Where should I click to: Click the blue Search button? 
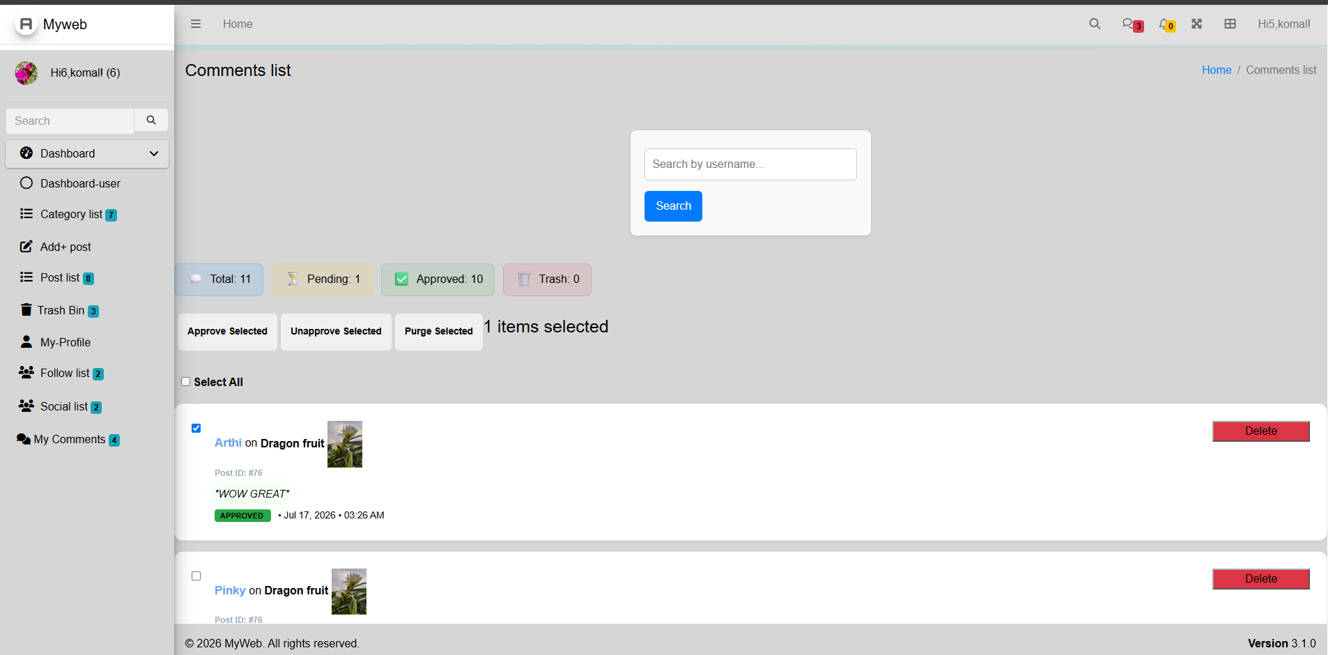tap(673, 206)
